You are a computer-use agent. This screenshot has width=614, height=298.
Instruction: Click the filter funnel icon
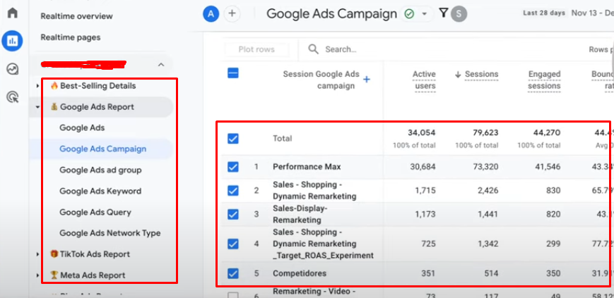tap(443, 13)
